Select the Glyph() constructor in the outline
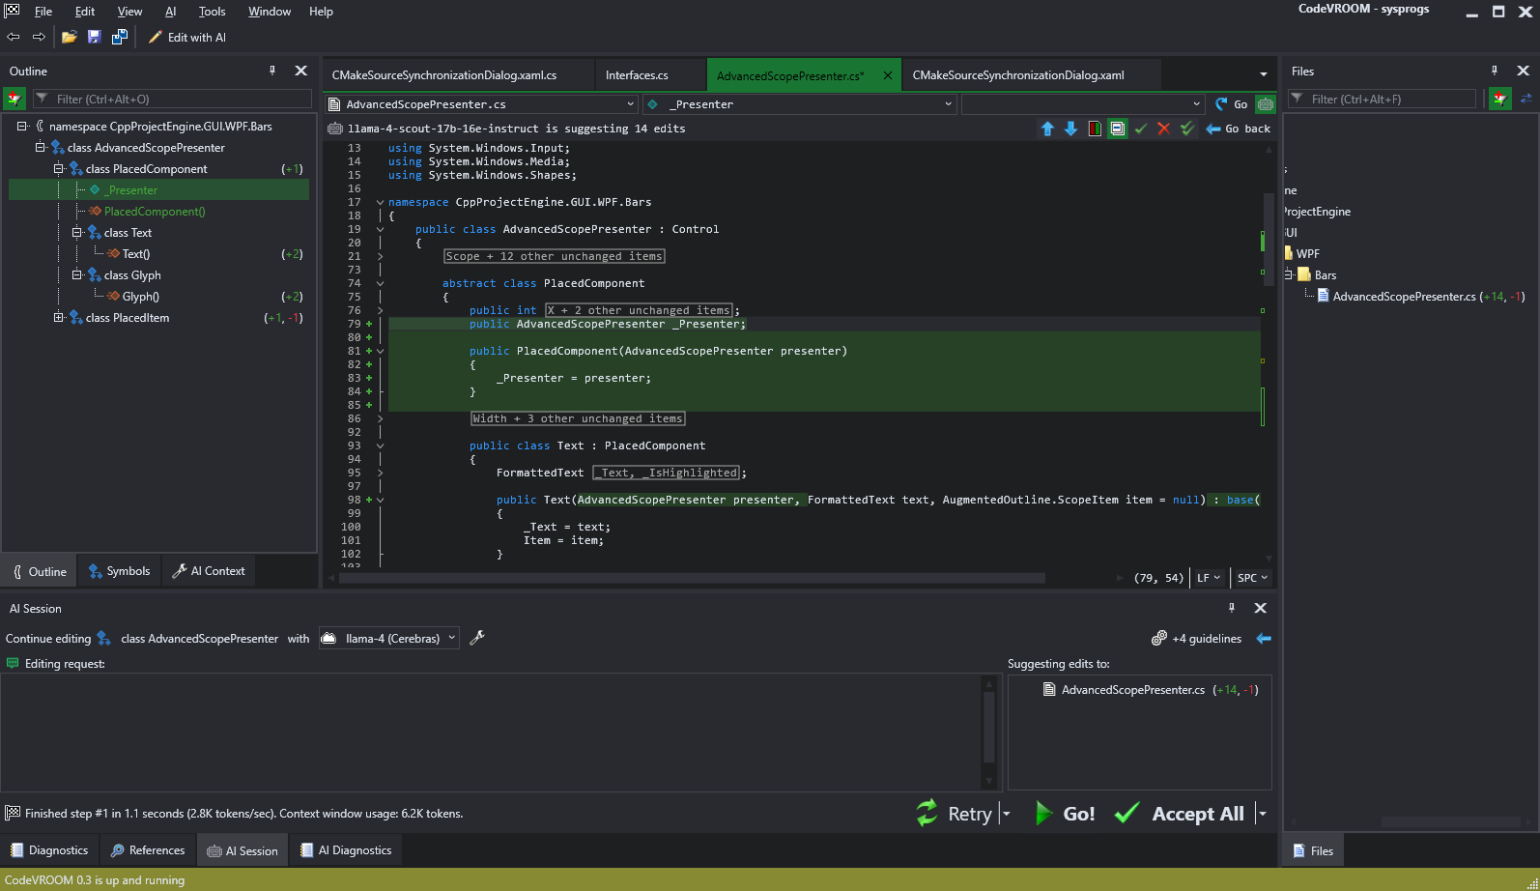The image size is (1540, 891). pos(141,296)
